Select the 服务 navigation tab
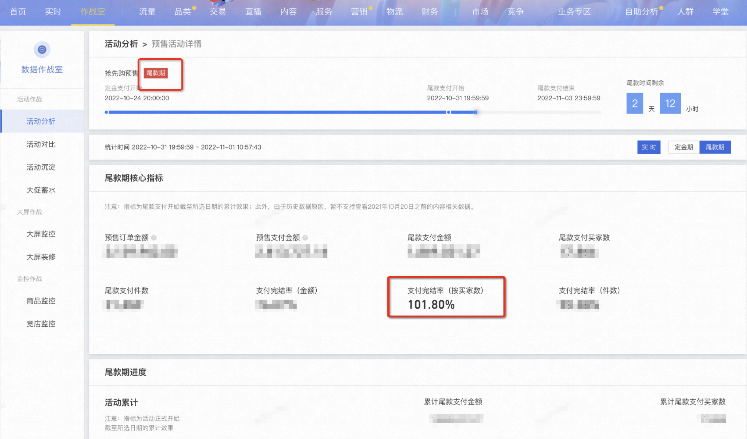Viewport: 747px width, 439px height. 324,12
